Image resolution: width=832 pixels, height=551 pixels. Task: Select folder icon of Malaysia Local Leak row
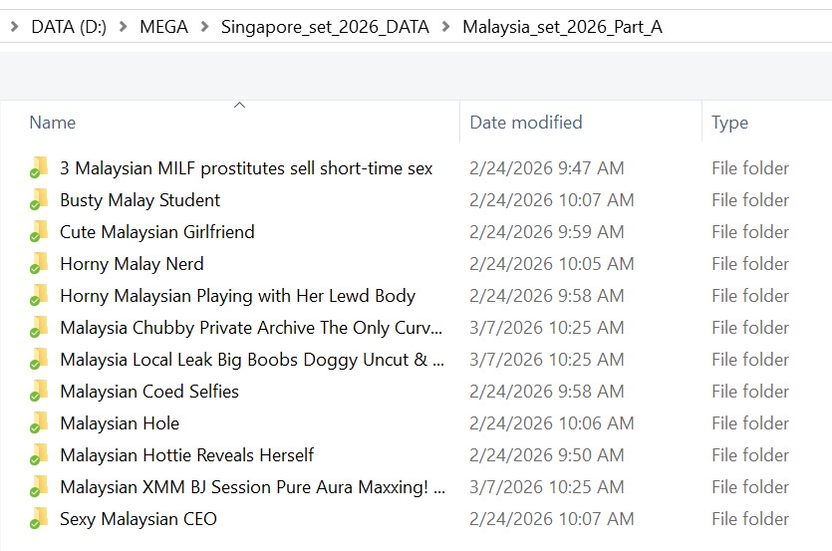tap(39, 359)
